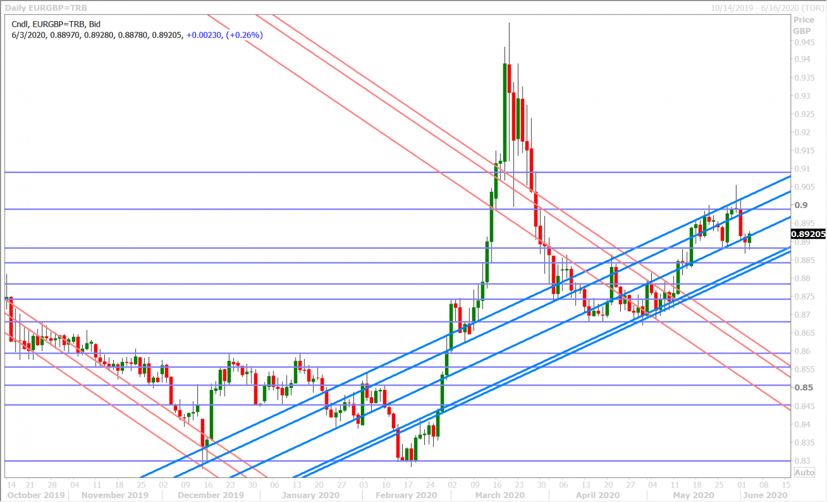Screen dimensions: 827x502
Task: Click date tick '28' in October 2019
Action: [x=52, y=485]
